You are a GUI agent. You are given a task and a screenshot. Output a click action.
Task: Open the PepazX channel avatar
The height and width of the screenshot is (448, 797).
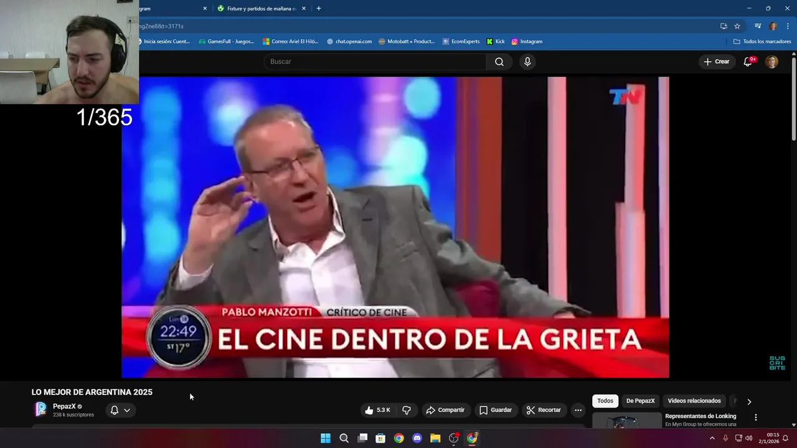pos(40,409)
